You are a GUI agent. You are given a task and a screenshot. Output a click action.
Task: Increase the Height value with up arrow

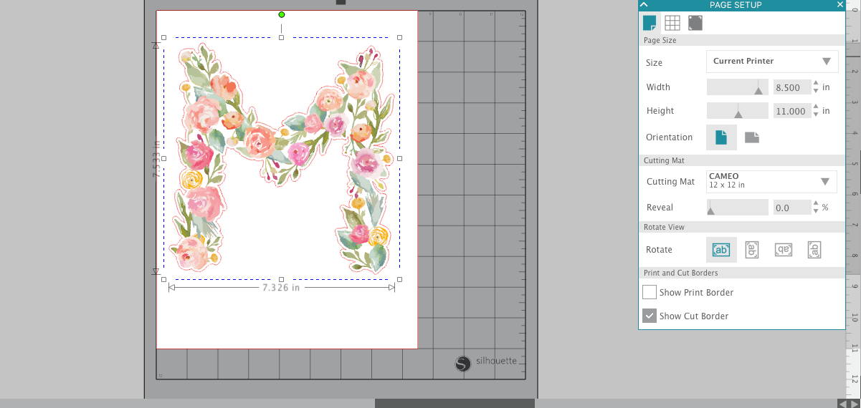(x=816, y=107)
